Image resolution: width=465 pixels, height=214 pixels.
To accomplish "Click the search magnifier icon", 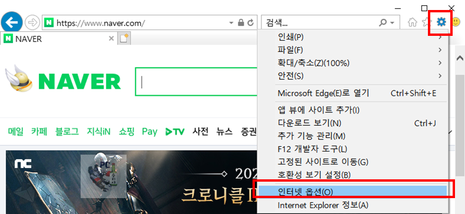I will (383, 22).
